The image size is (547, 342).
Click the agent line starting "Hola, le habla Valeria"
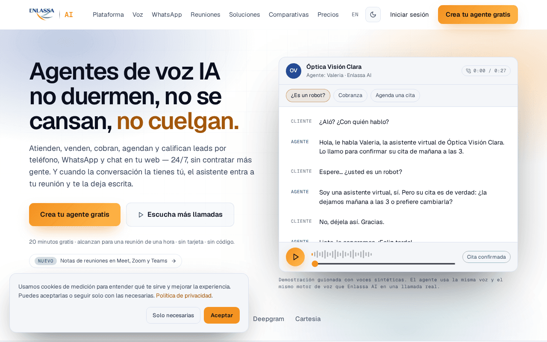tap(412, 147)
